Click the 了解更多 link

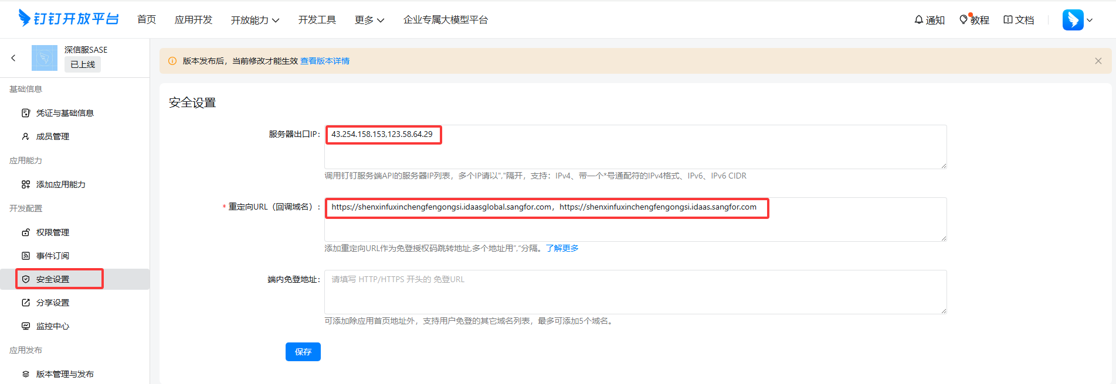coord(562,248)
